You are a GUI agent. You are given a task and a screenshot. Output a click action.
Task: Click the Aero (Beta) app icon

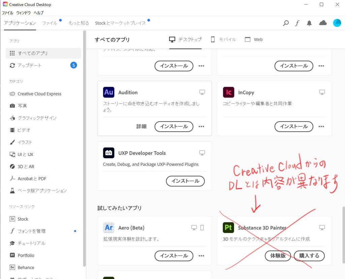point(109,228)
